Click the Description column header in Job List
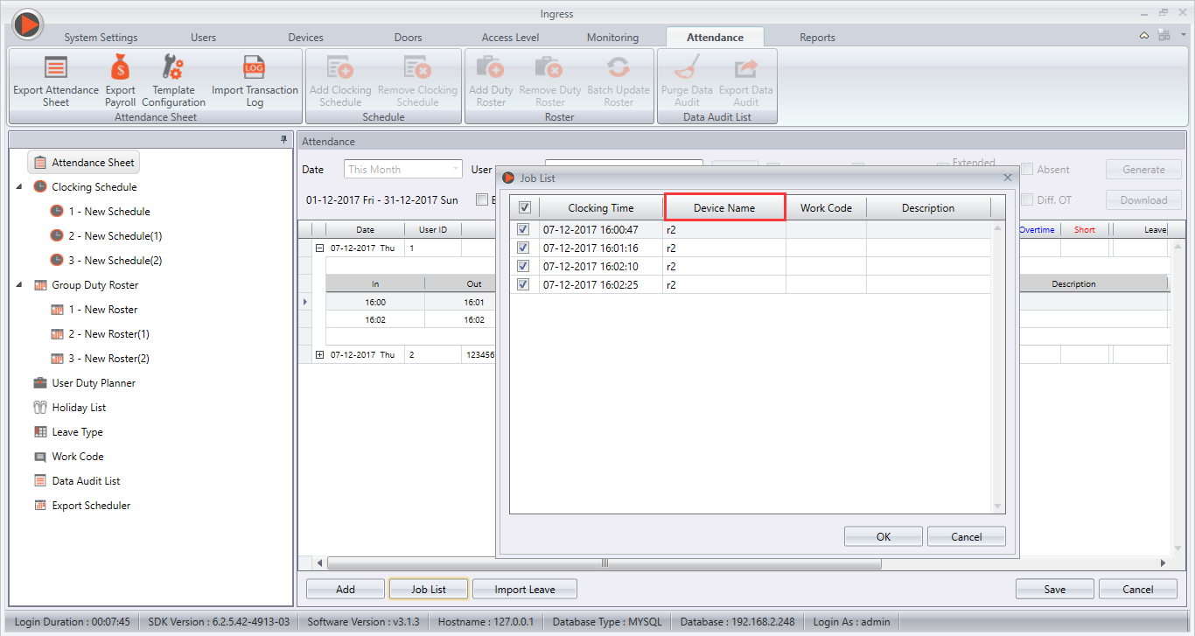Image resolution: width=1195 pixels, height=636 pixels. coord(928,208)
